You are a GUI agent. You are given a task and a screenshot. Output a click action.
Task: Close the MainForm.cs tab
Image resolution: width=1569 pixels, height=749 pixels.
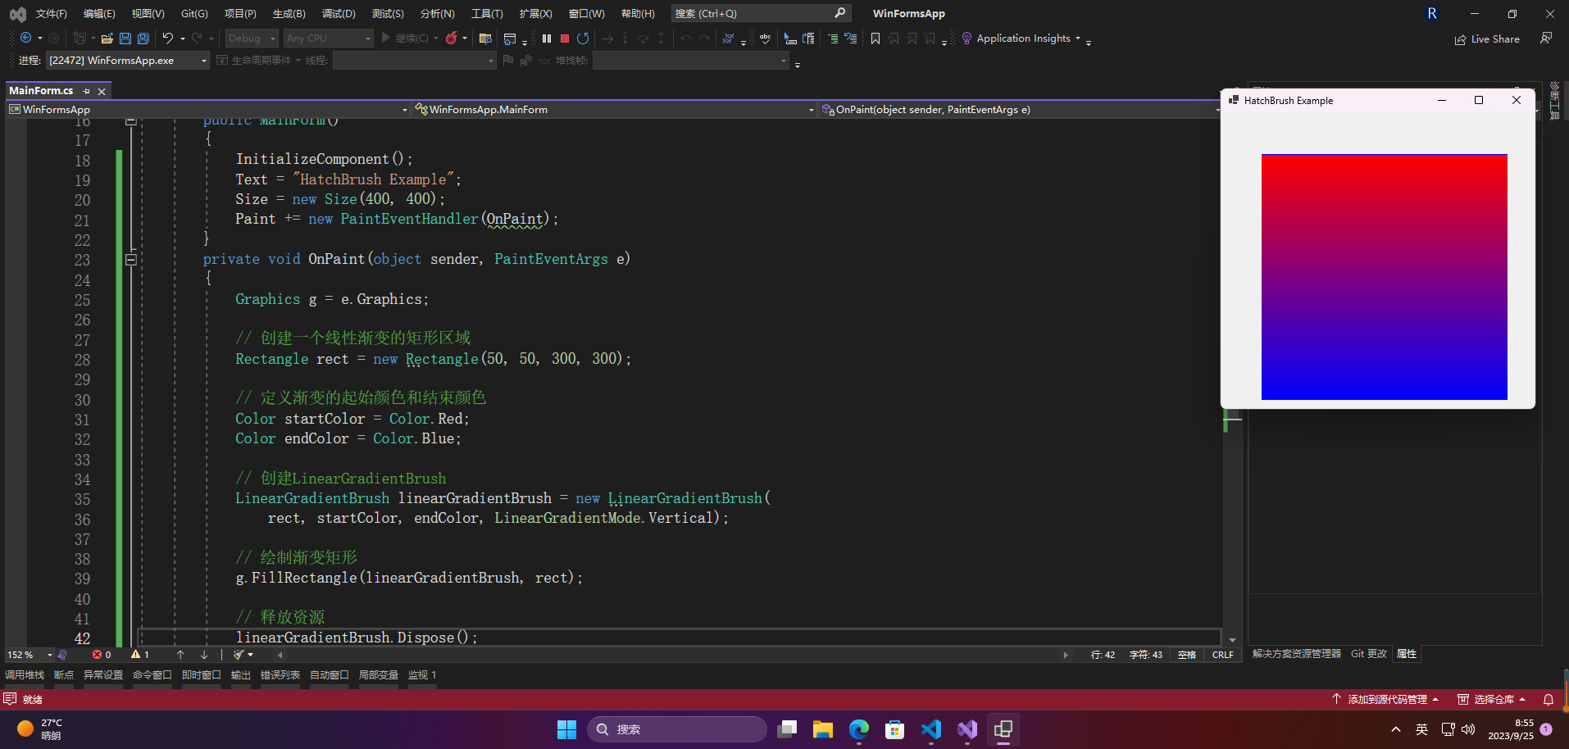coord(102,91)
